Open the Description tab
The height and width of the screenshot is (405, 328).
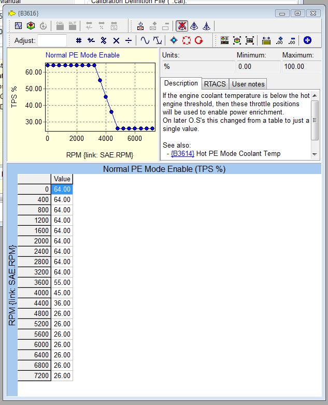click(181, 83)
